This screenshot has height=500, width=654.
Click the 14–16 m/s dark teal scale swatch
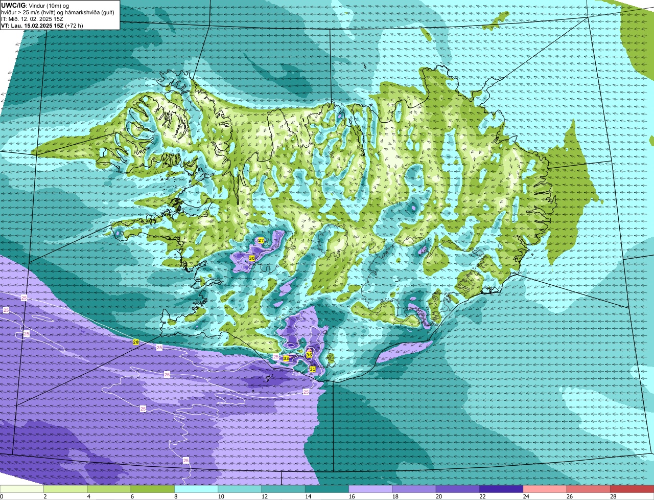[327, 489]
